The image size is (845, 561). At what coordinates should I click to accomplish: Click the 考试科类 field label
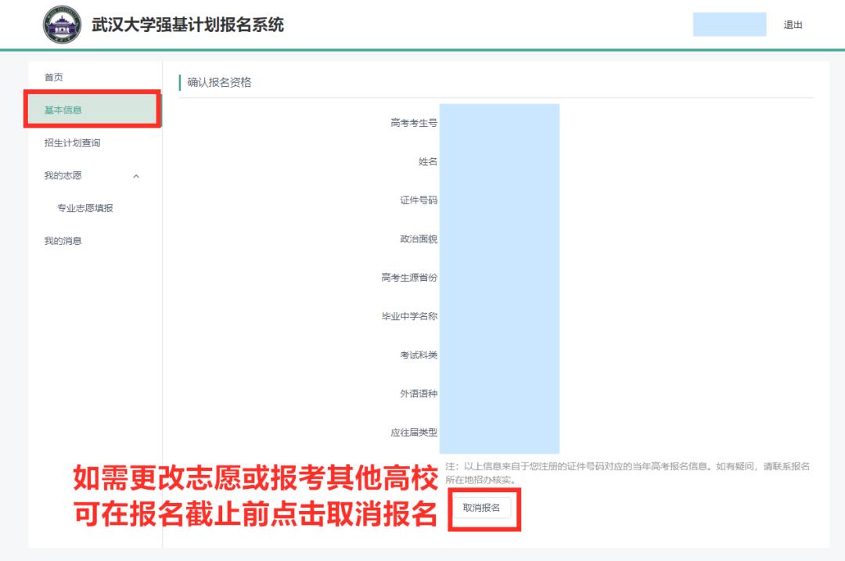(419, 355)
